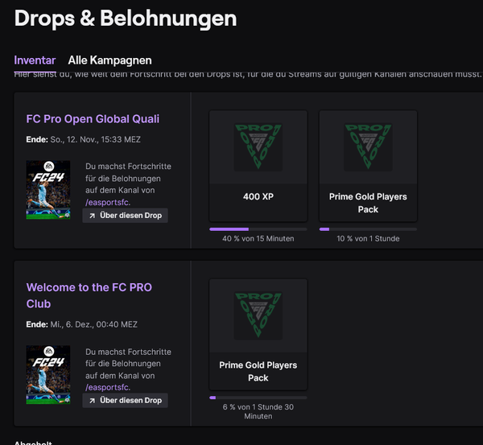Viewport: 483px width, 445px height.
Task: Open Welcome to the FC PRO Club link
Action: coord(89,295)
